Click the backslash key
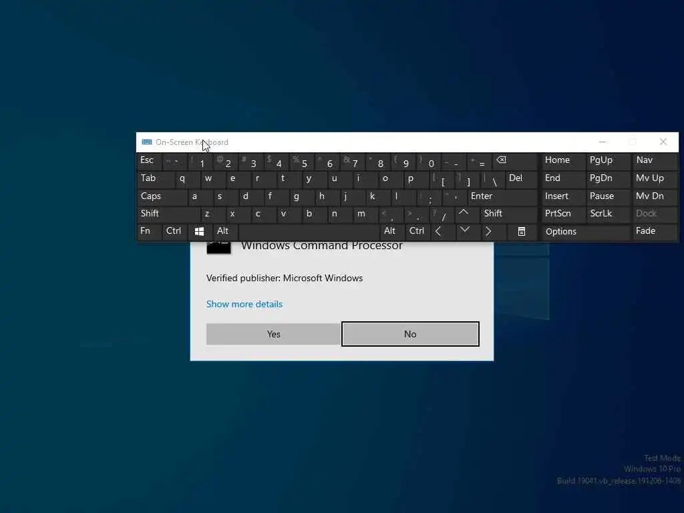Screen dimensions: 684x513 pos(492,179)
